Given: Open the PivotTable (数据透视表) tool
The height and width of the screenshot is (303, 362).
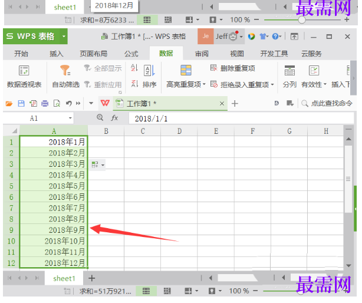Looking at the screenshot, I should click(24, 77).
